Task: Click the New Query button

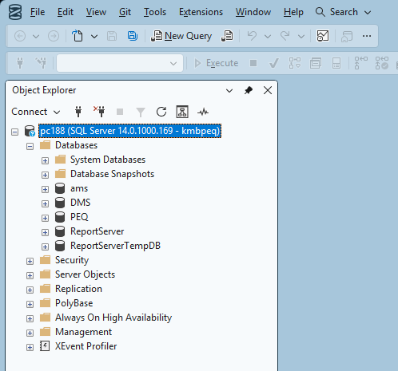Action: pyautogui.click(x=181, y=36)
